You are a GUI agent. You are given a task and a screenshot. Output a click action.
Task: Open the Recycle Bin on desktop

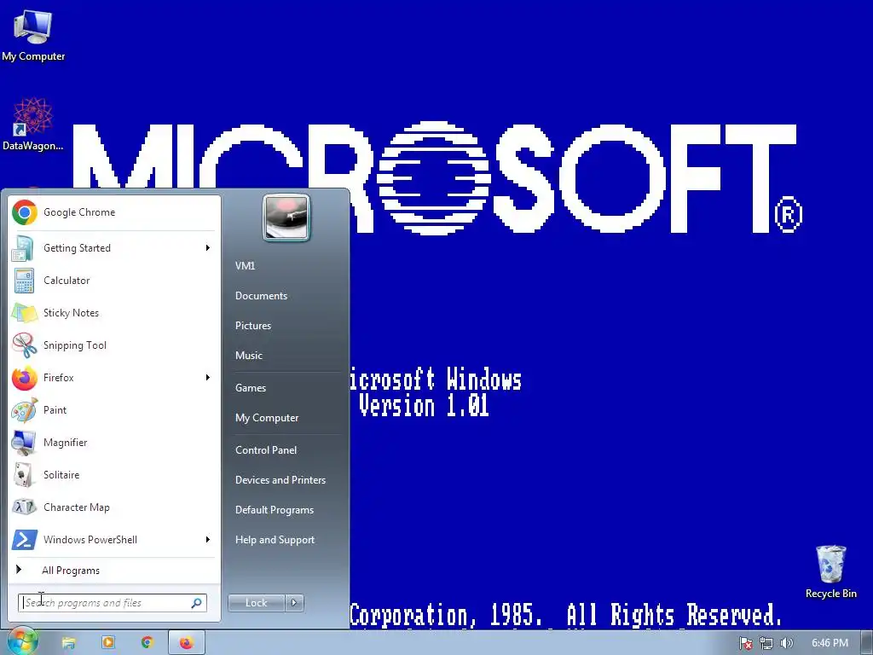(830, 571)
